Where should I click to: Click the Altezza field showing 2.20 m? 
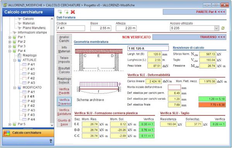(x=126, y=28)
